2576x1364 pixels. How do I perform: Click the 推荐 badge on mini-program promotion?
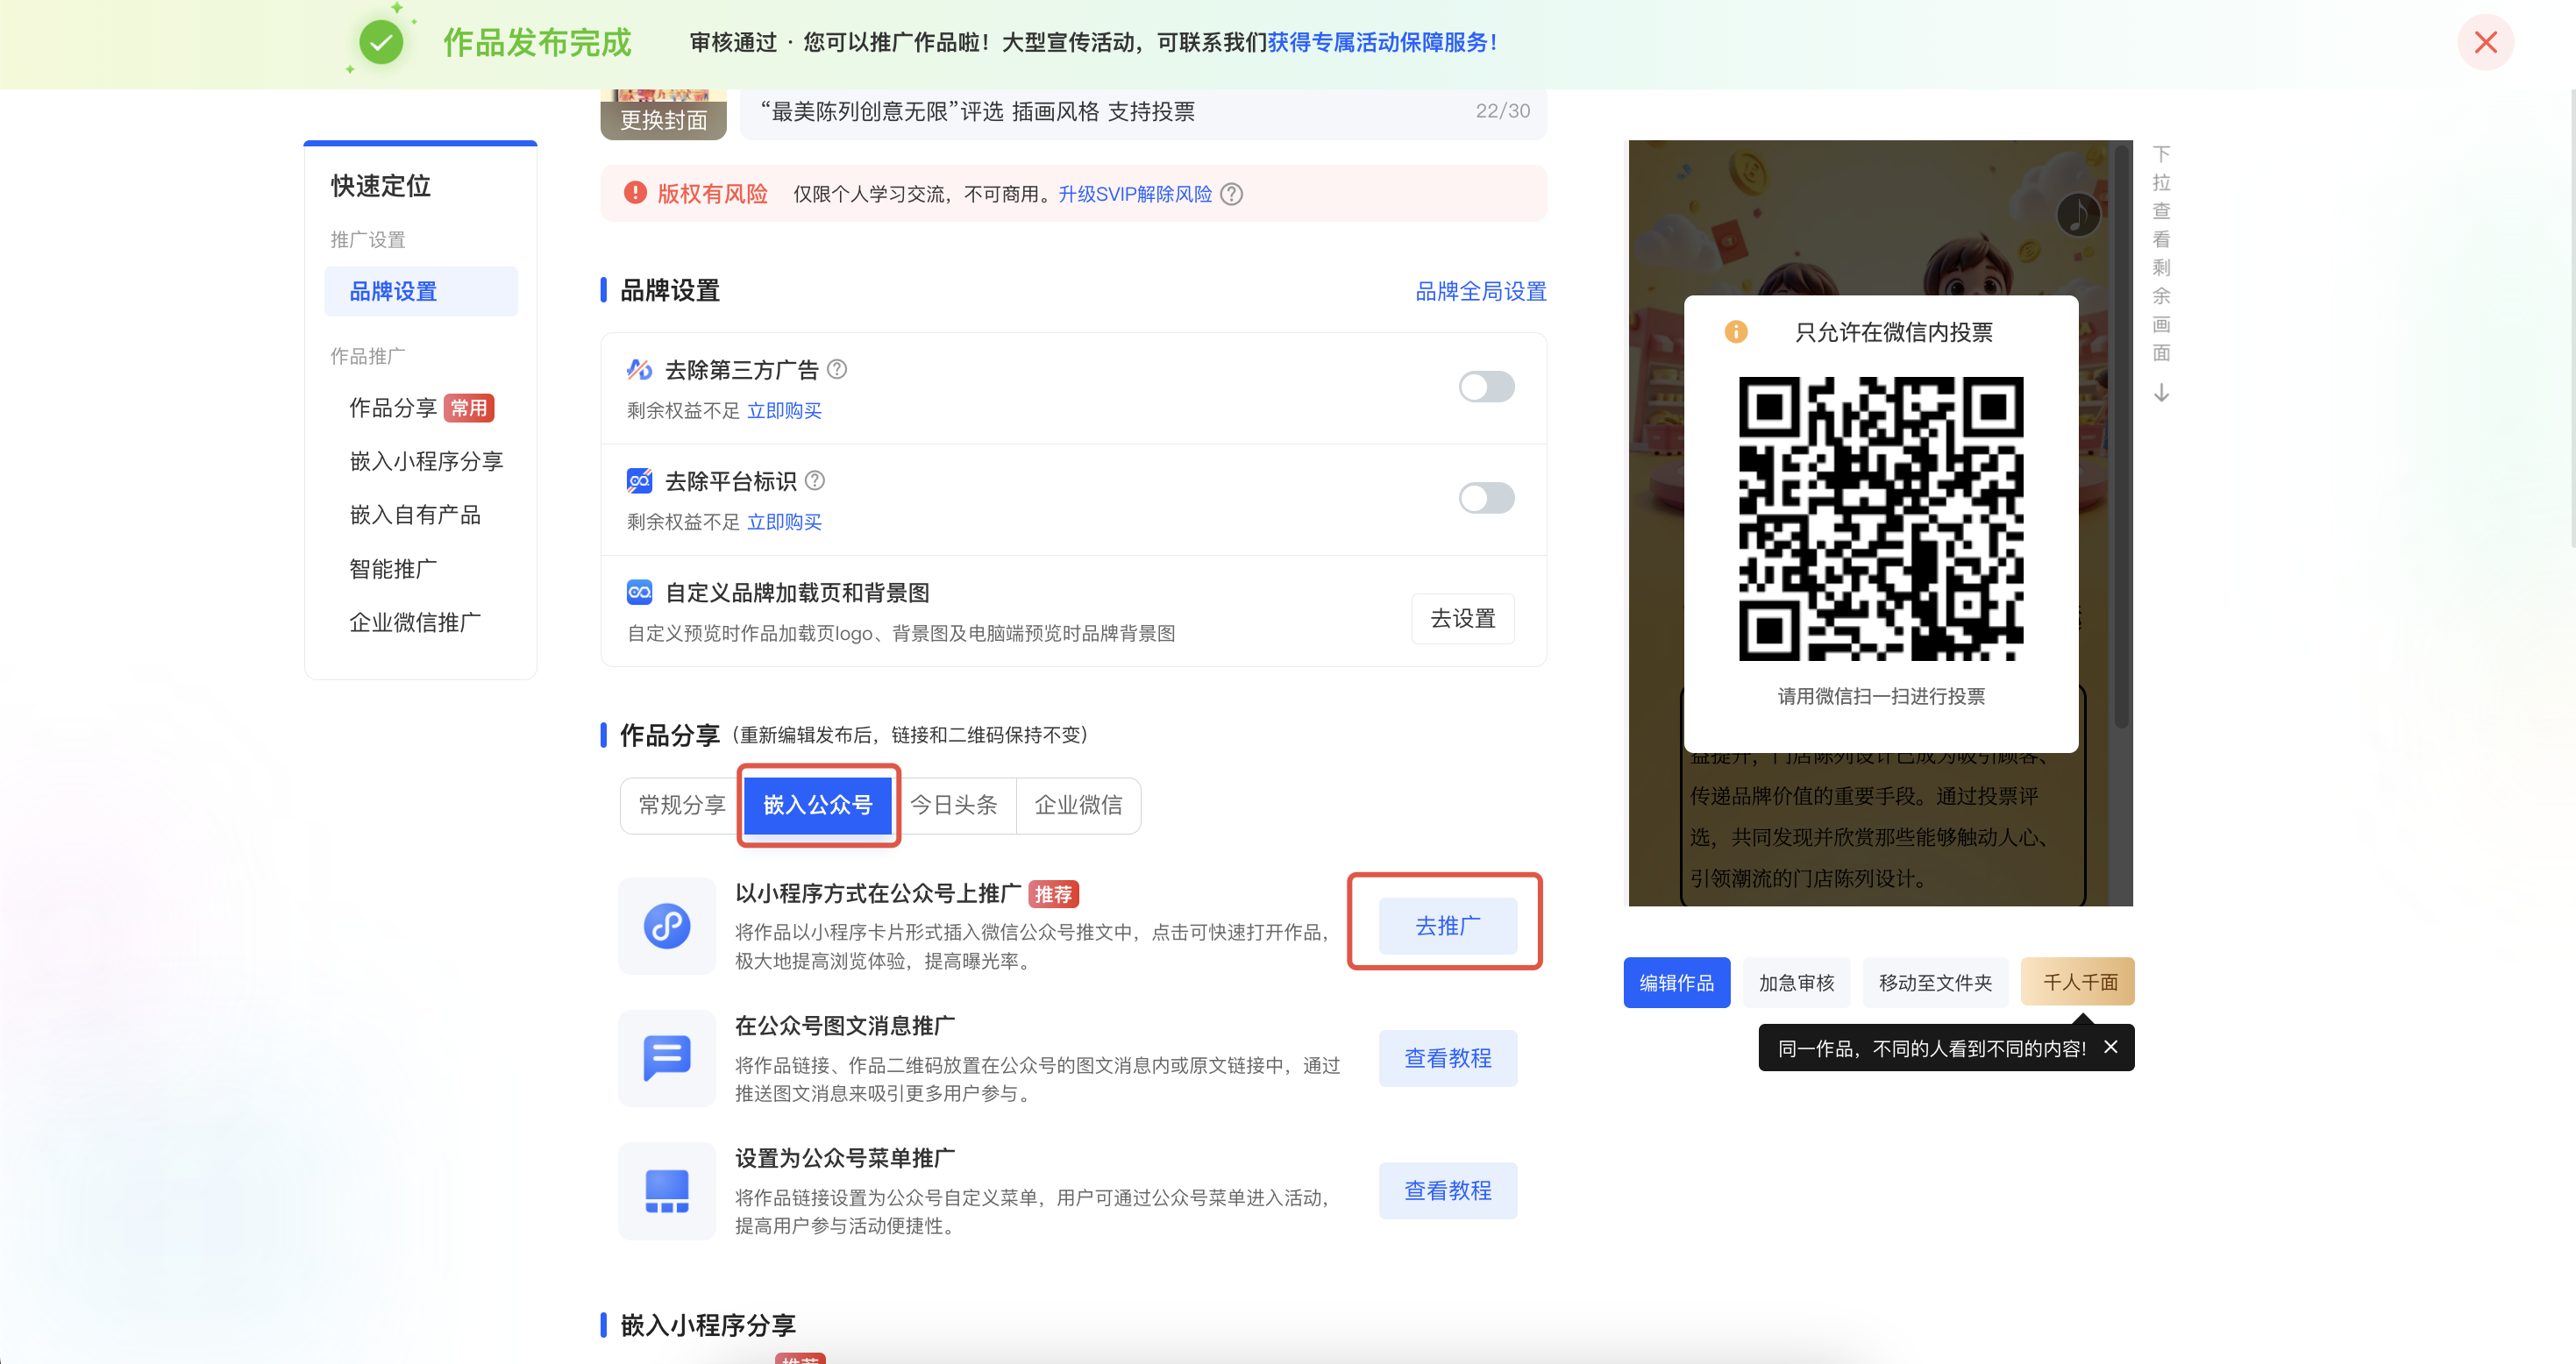(x=1053, y=894)
